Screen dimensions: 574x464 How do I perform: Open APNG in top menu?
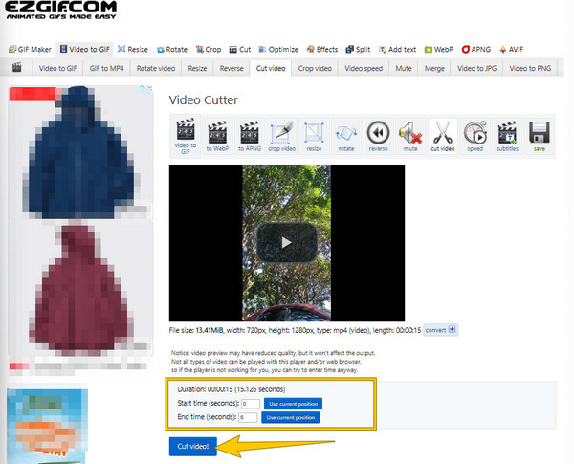(x=475, y=49)
